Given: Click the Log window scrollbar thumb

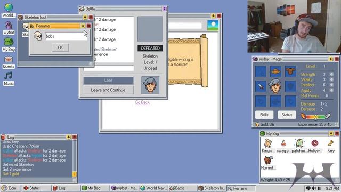Looking at the screenshot, I should click(74, 174).
